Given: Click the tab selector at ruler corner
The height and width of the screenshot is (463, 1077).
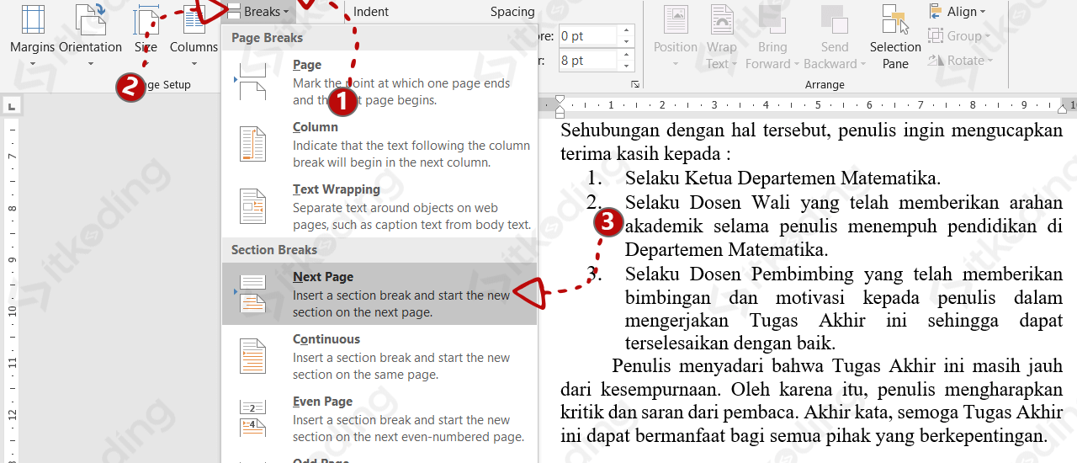Looking at the screenshot, I should tap(11, 106).
